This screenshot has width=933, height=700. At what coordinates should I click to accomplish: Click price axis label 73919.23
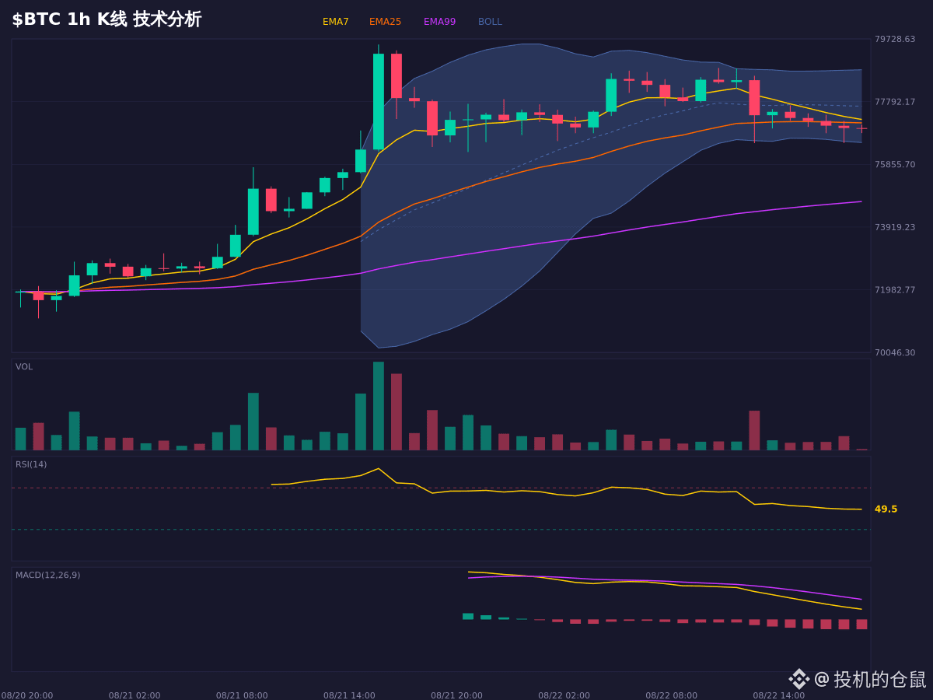(895, 227)
